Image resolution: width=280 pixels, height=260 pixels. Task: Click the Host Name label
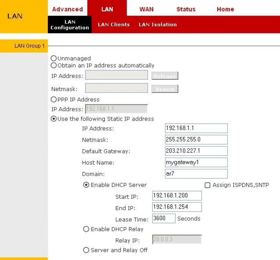click(x=98, y=162)
